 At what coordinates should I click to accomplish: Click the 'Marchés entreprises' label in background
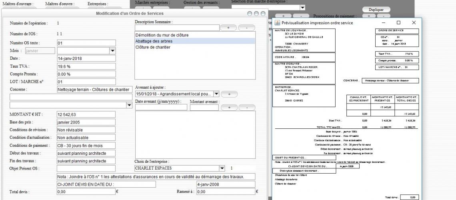(x=152, y=2)
